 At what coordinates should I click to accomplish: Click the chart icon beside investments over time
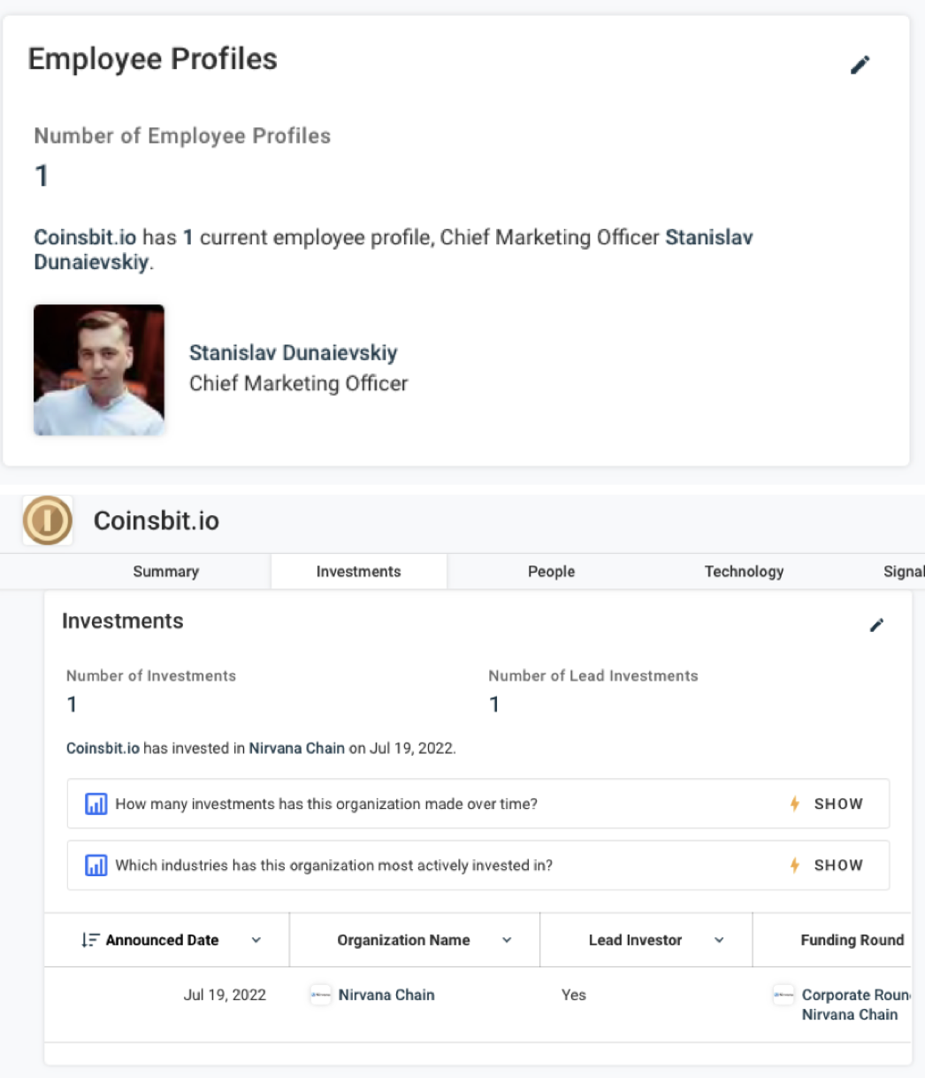(96, 805)
